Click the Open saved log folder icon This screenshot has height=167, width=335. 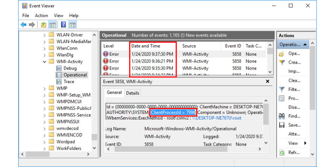click(x=281, y=54)
